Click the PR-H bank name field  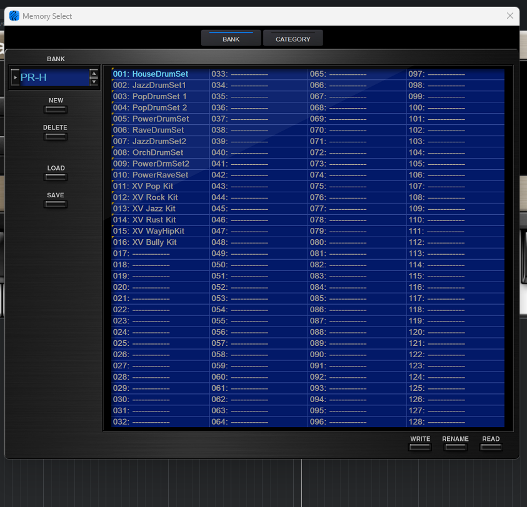pyautogui.click(x=53, y=77)
